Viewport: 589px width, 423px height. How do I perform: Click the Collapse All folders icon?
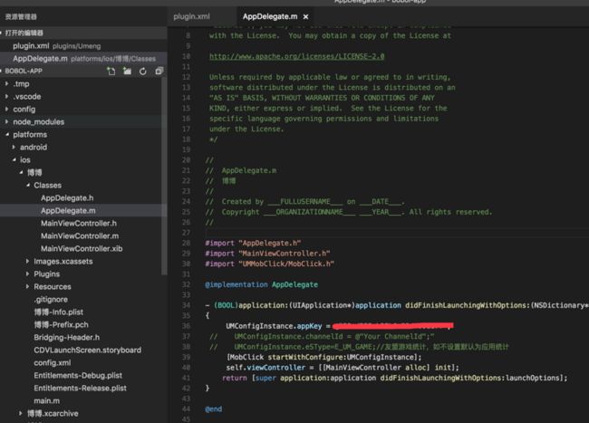[159, 71]
